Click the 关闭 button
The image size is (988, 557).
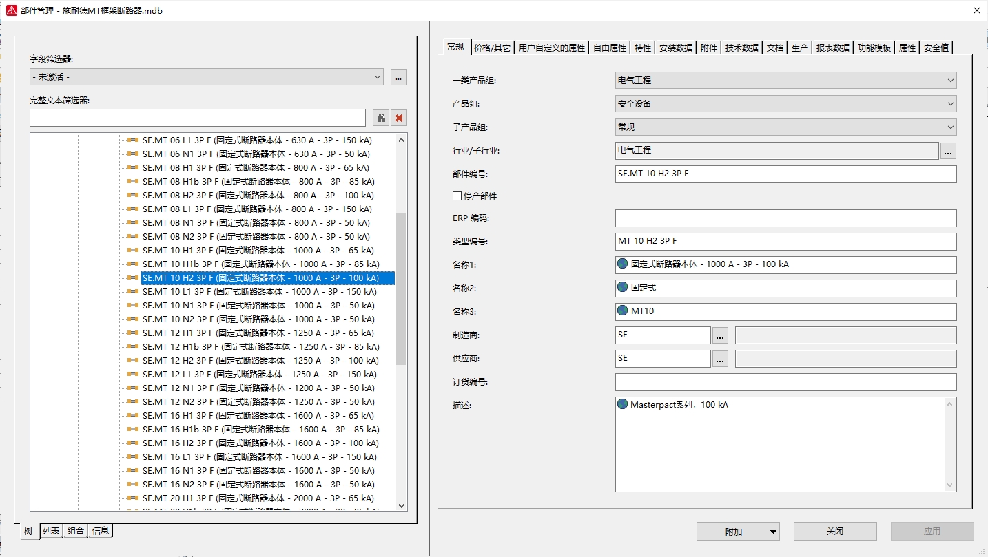pyautogui.click(x=835, y=532)
